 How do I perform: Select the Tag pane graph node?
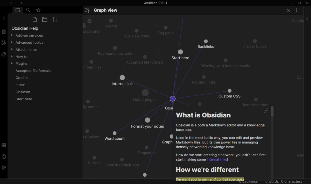coord(165,27)
